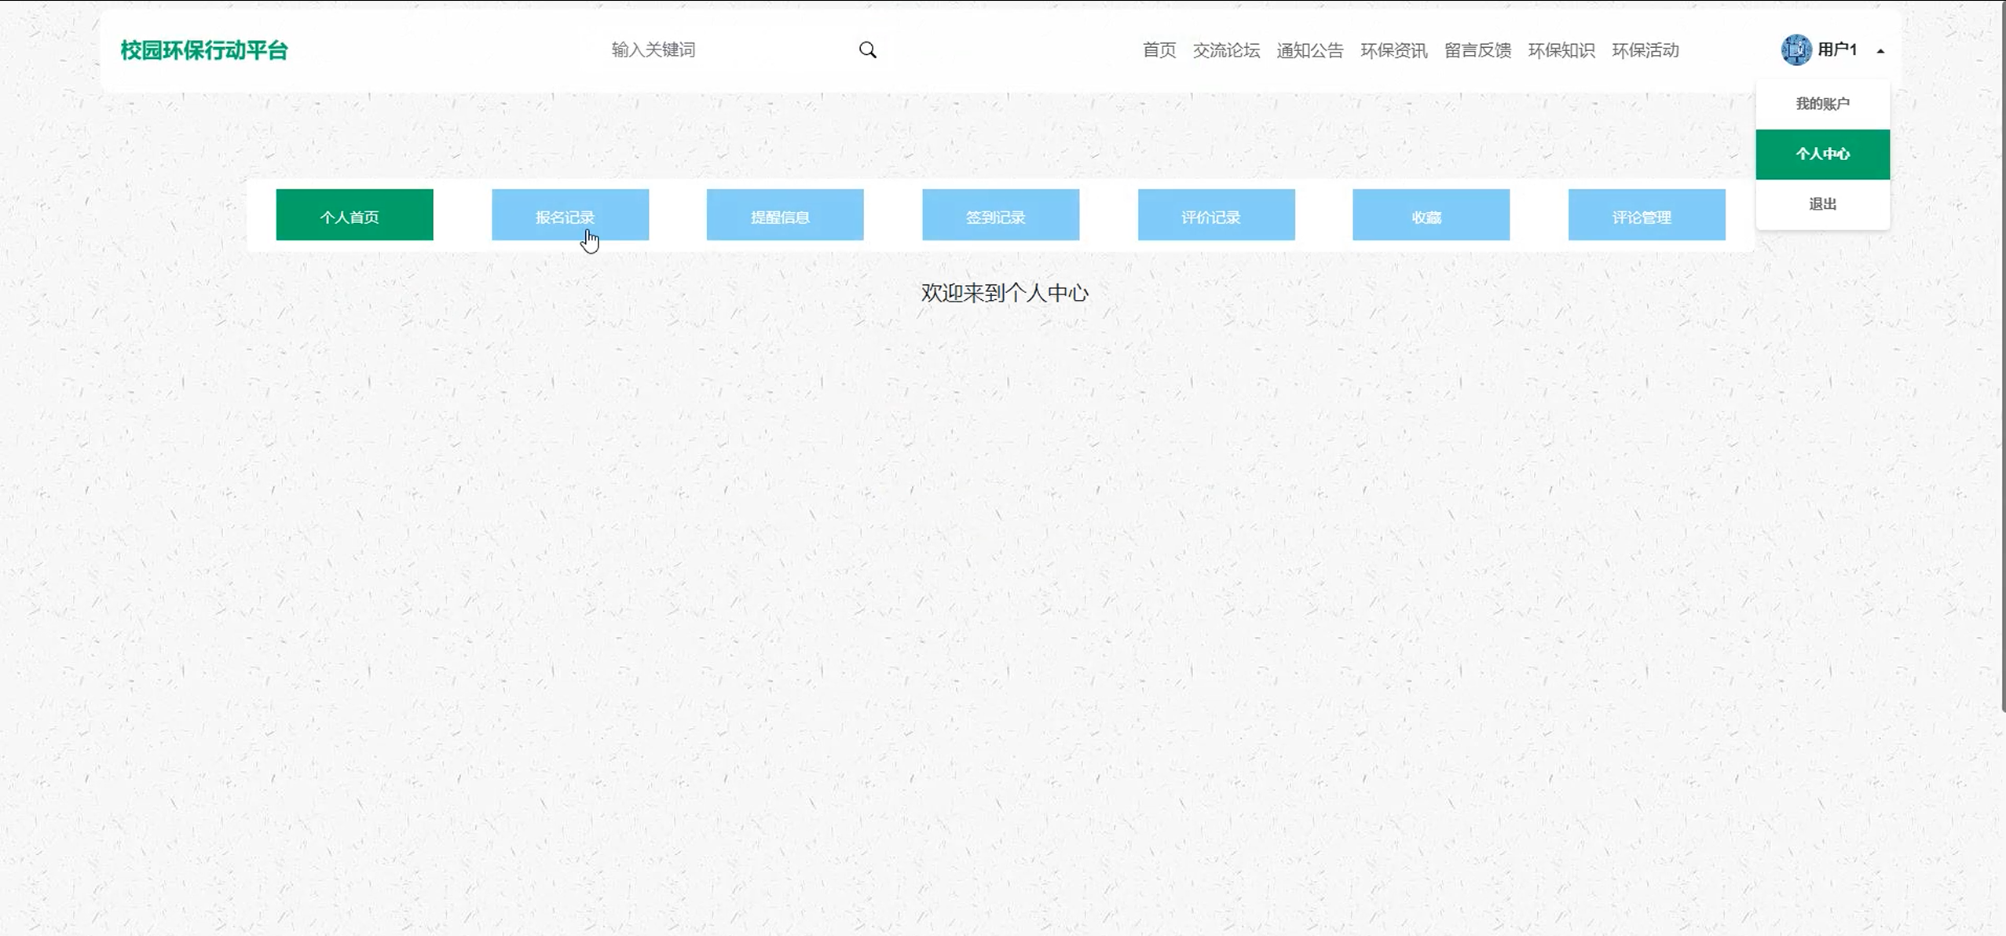Open the 首页 navigation link
This screenshot has width=2006, height=936.
(x=1159, y=50)
